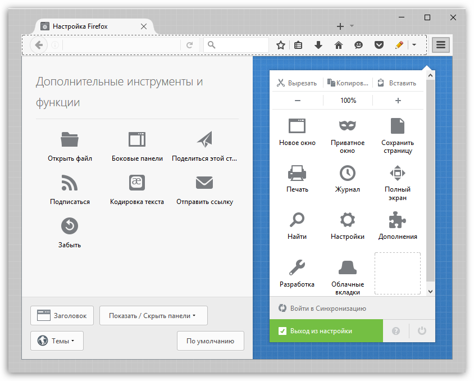Open the dropdown arrow next to the pencil icon
Image resolution: width=474 pixels, height=381 pixels.
tap(414, 45)
